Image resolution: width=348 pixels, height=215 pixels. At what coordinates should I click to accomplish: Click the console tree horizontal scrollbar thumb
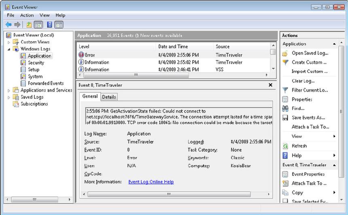click(x=35, y=200)
